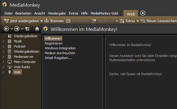This screenshot has width=177, height=109.
Task: Select Wiedergabeliste in the tree
Action: [26, 36]
